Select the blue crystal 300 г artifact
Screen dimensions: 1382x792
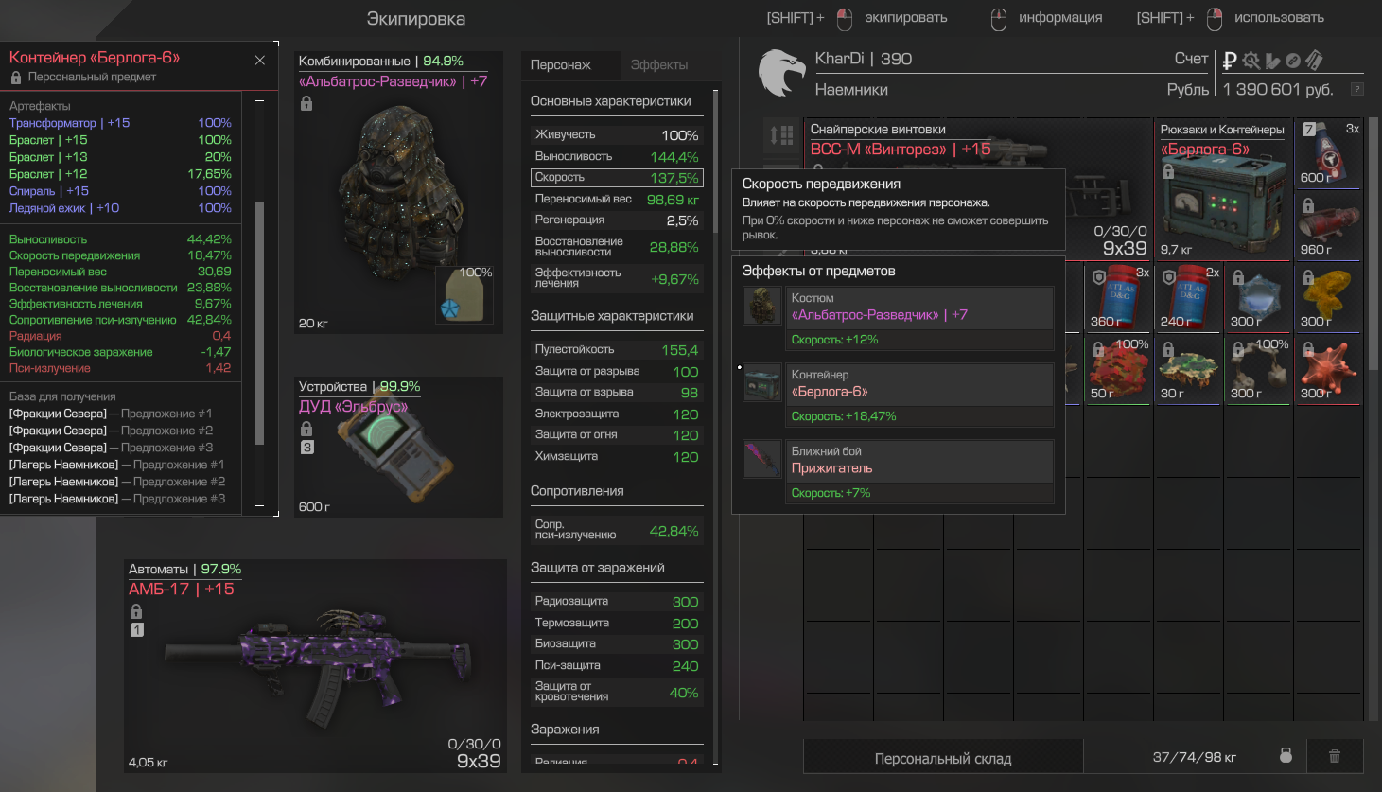pyautogui.click(x=1258, y=296)
